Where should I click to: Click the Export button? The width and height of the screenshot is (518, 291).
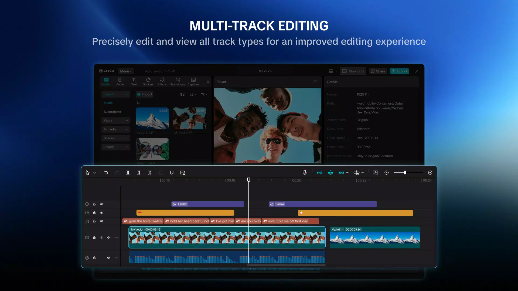point(399,71)
